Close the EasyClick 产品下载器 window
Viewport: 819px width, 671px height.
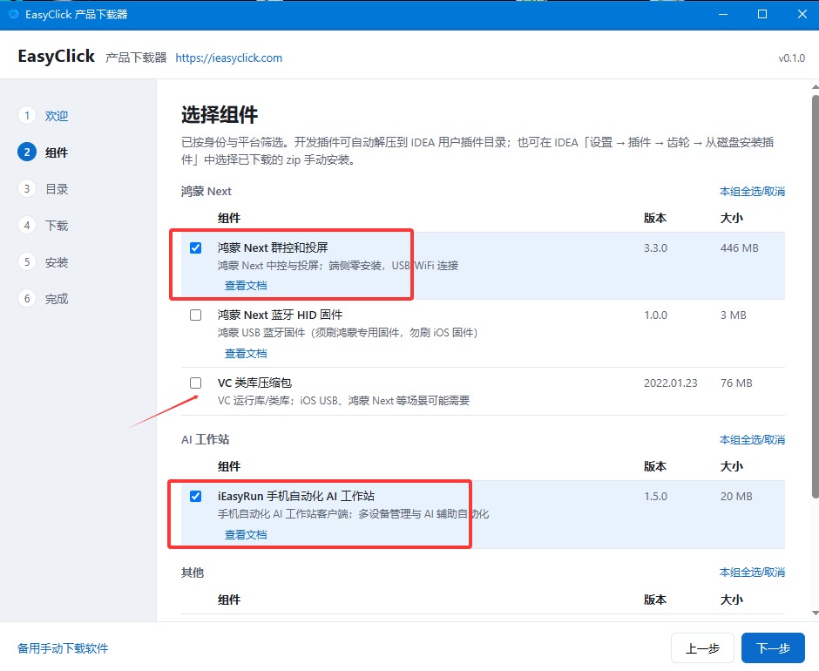tap(802, 14)
